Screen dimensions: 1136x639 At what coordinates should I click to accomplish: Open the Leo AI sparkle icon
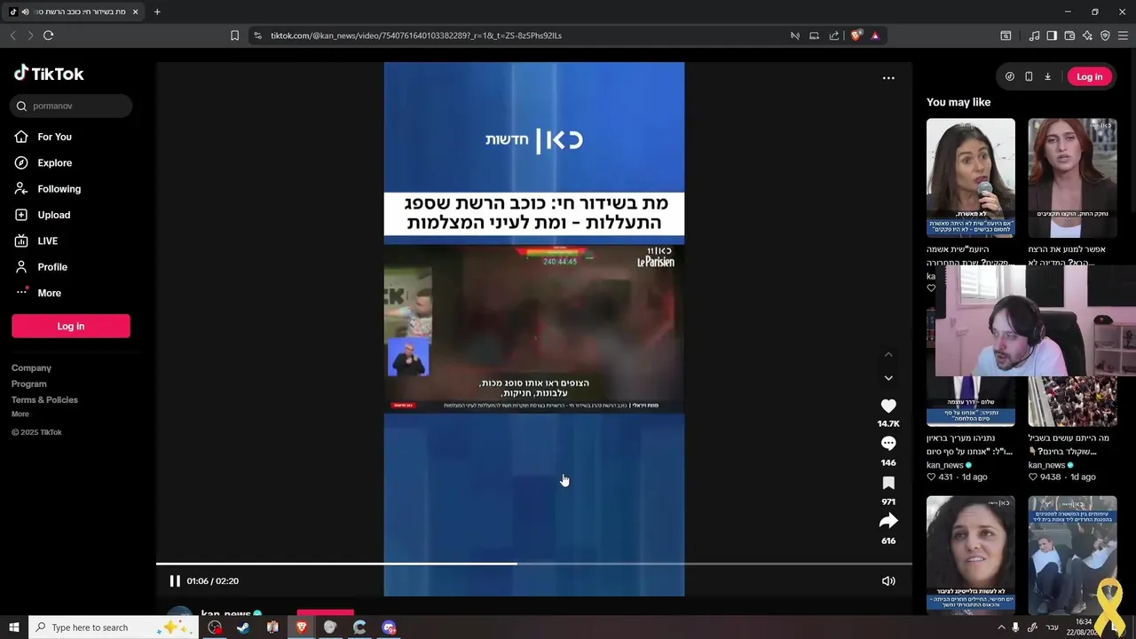pos(1087,35)
